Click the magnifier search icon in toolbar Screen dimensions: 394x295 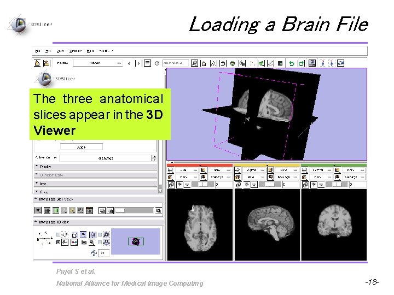tap(194, 63)
